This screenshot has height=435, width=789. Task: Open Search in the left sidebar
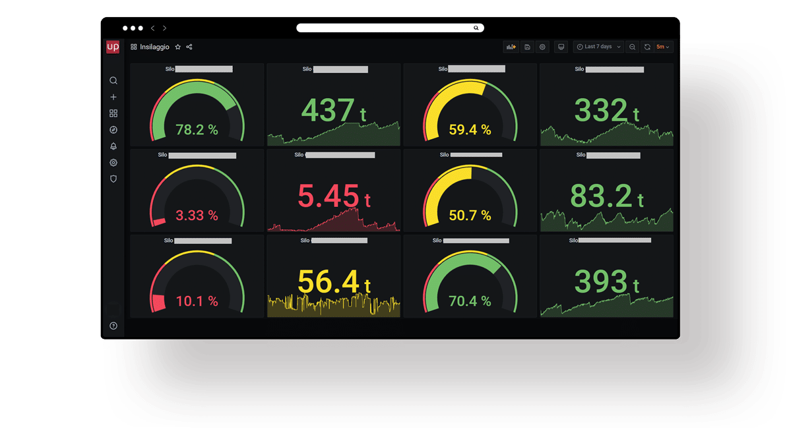click(113, 80)
